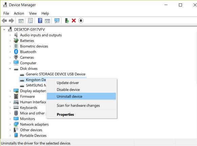Viewport: 197px width, 146px height.
Task: Select the Portable Devices tree item
Action: 33,136
